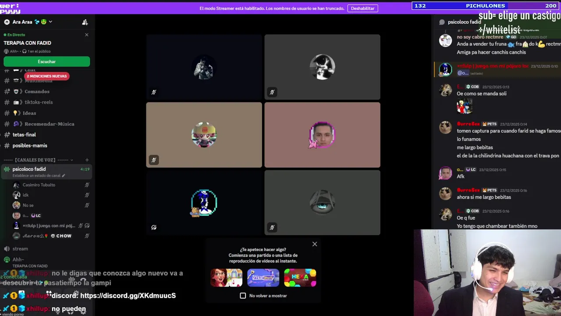Open the Ideas channel

point(46,113)
